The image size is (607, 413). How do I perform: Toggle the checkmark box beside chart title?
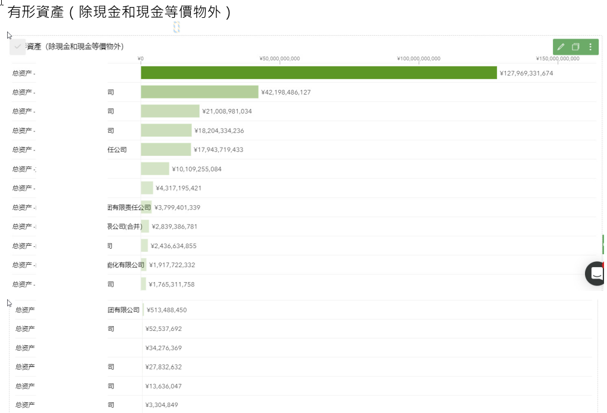click(x=18, y=46)
